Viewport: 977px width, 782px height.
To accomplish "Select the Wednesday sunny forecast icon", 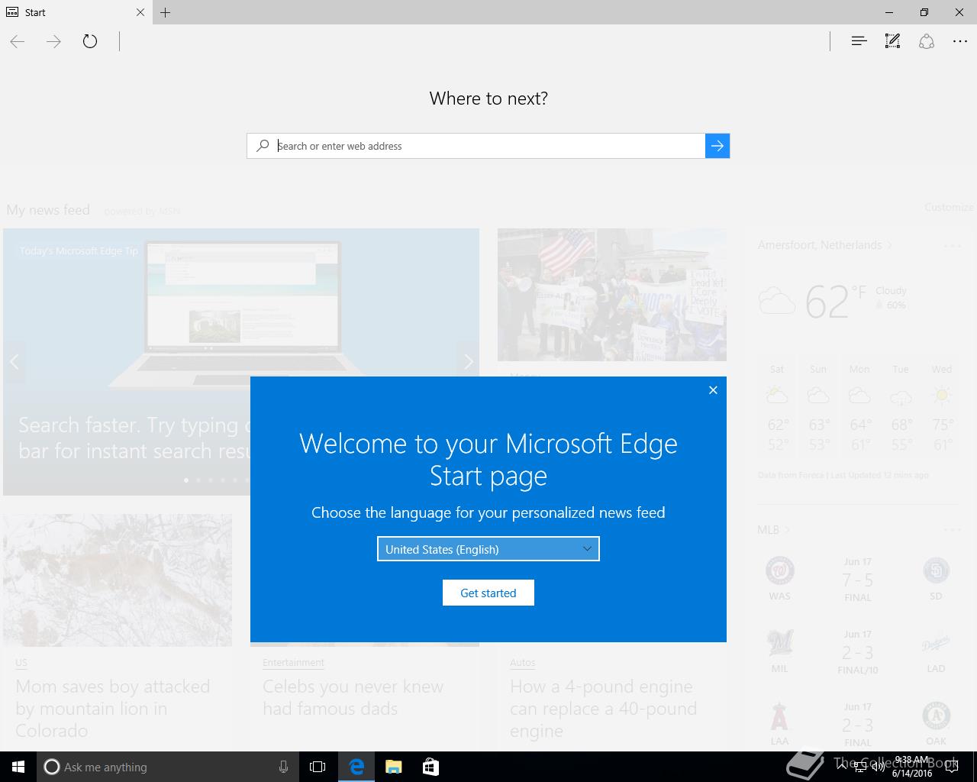I will 942,396.
